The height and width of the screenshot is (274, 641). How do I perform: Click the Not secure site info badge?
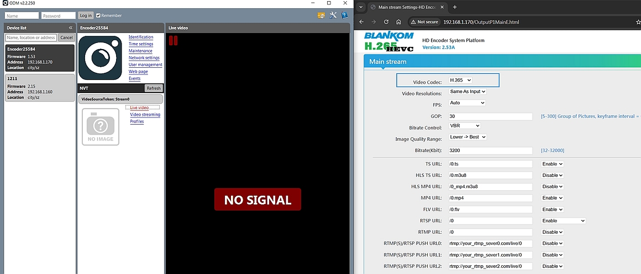pyautogui.click(x=424, y=22)
